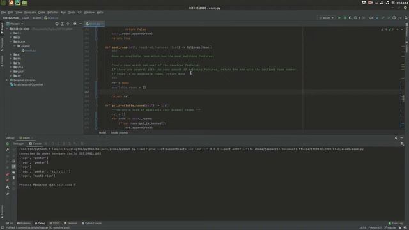Viewport: 409px width, 230px height.
Task: Open the Edit menu
Action: click(x=11, y=13)
